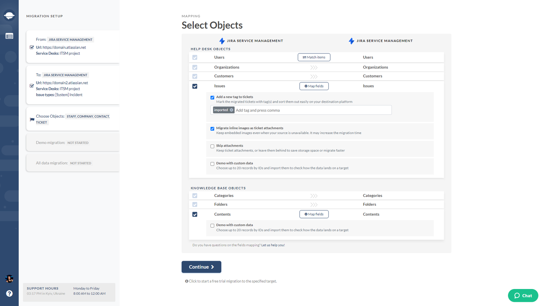Uncheck 'Add a new tag to tickets'
The image size is (544, 306).
(213, 98)
